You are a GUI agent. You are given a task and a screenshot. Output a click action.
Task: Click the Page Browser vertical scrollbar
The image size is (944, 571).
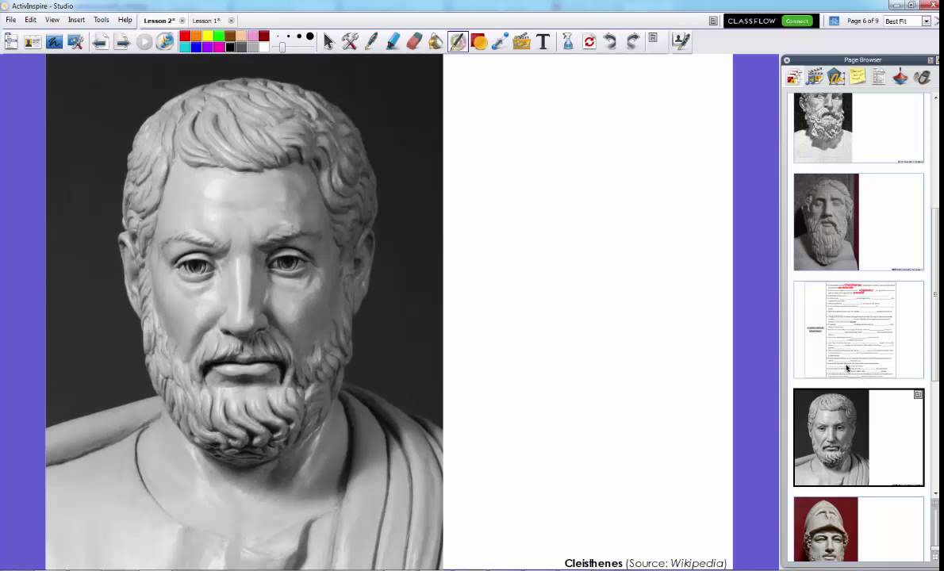[x=935, y=295]
